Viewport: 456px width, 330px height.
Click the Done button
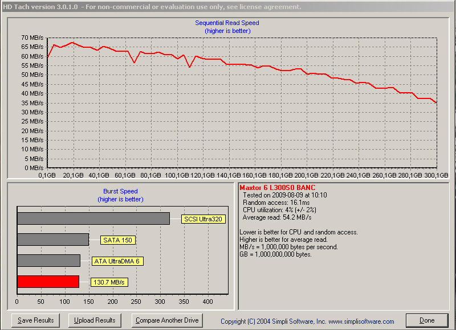[x=427, y=320]
